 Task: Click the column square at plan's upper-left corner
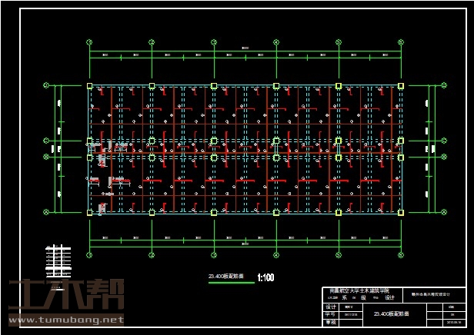90,85
